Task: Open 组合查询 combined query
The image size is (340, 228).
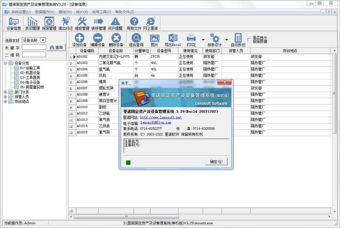Action: pos(136,40)
